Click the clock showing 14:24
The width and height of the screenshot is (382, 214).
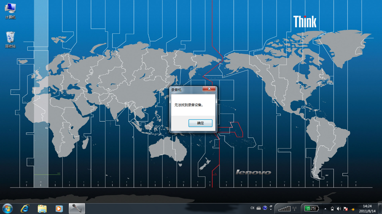click(x=367, y=208)
